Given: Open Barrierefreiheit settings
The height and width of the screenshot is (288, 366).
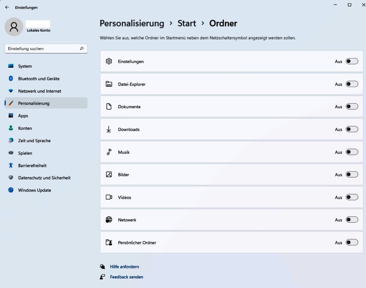Looking at the screenshot, I should (46, 165).
